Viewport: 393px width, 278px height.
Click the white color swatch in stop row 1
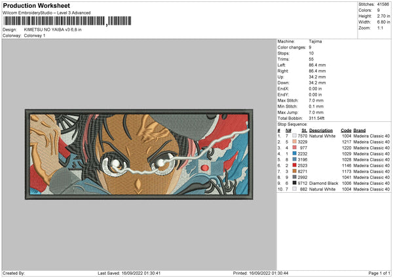(x=294, y=136)
